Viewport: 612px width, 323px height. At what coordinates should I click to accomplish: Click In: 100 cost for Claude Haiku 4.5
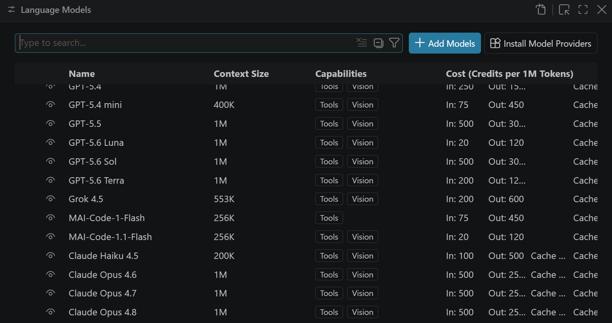[x=460, y=256]
